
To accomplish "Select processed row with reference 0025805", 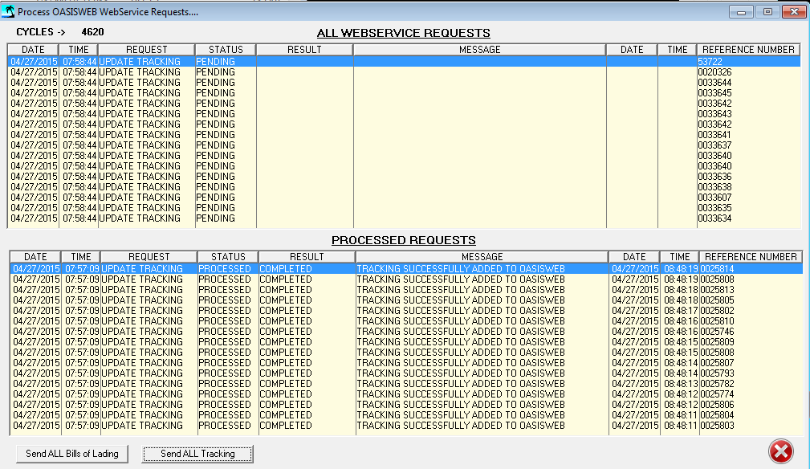I will [406, 300].
